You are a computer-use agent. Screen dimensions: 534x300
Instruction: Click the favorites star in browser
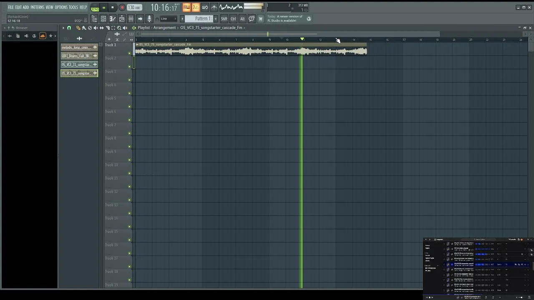click(x=50, y=36)
